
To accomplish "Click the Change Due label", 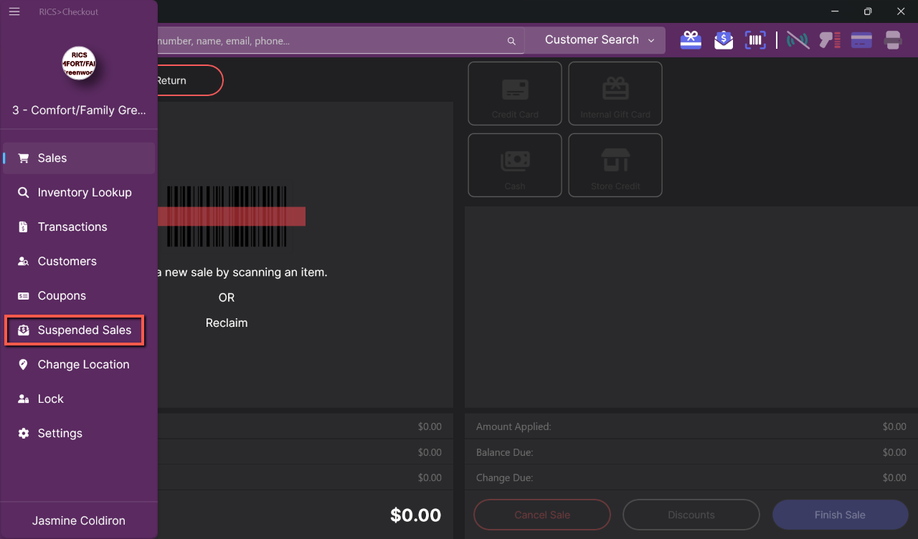I will tap(505, 478).
